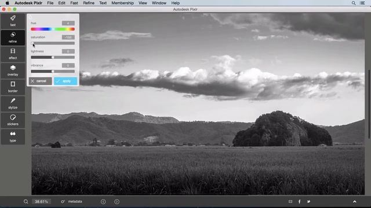Viewport: 371px width, 208px height.
Task: Open the Refine menu
Action: [89, 3]
